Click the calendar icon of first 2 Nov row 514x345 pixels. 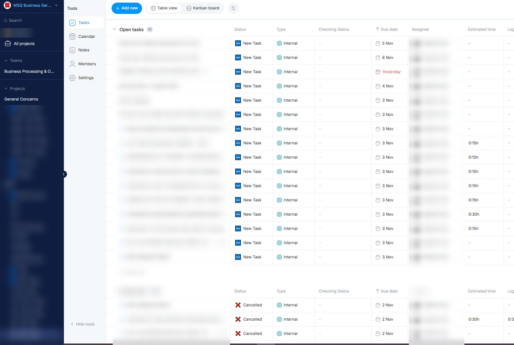(x=378, y=305)
